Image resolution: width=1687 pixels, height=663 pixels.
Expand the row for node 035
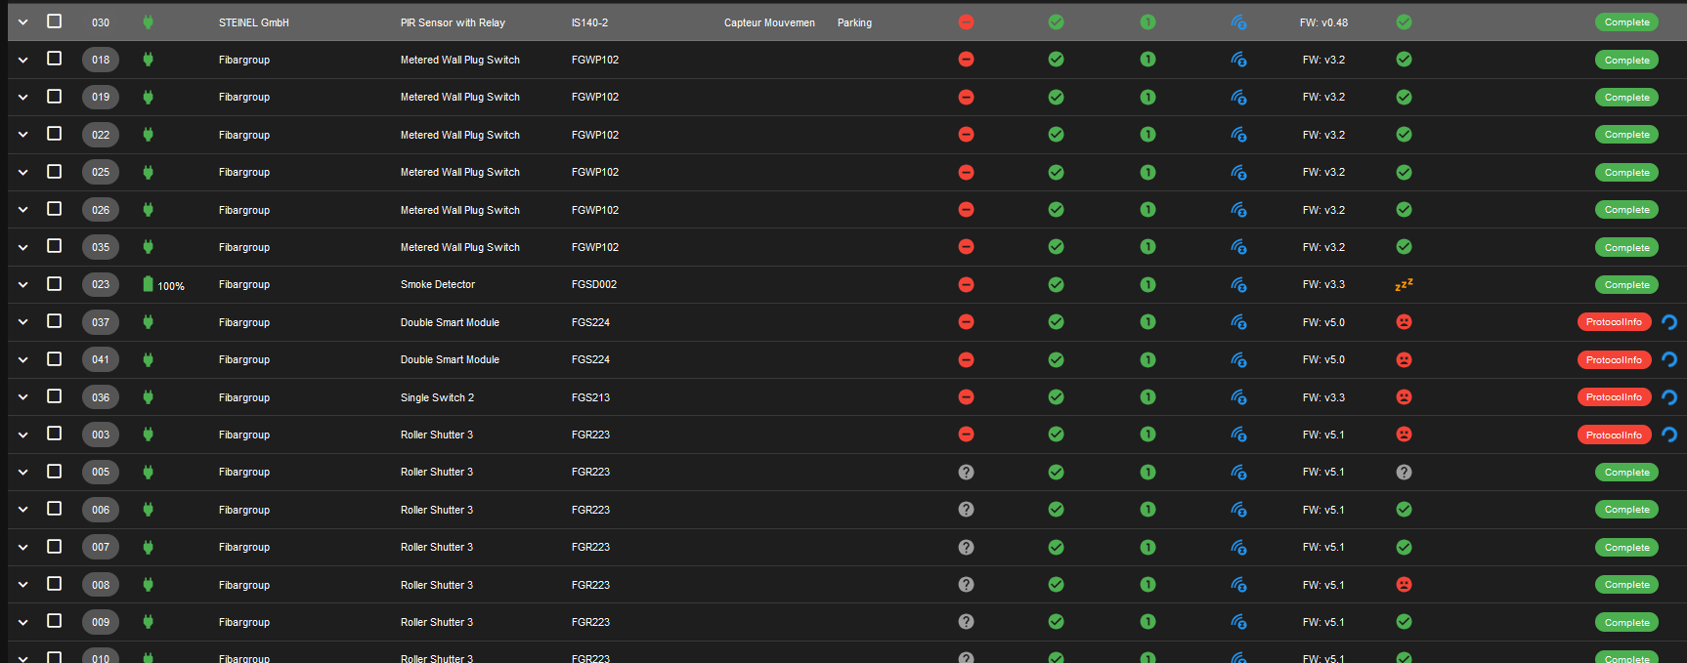(x=22, y=247)
